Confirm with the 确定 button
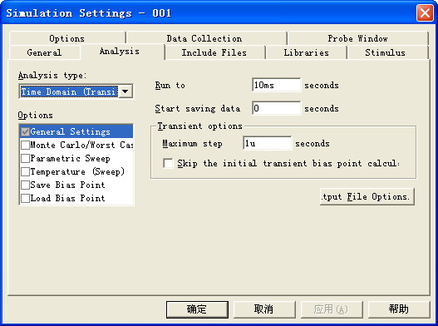 [197, 309]
